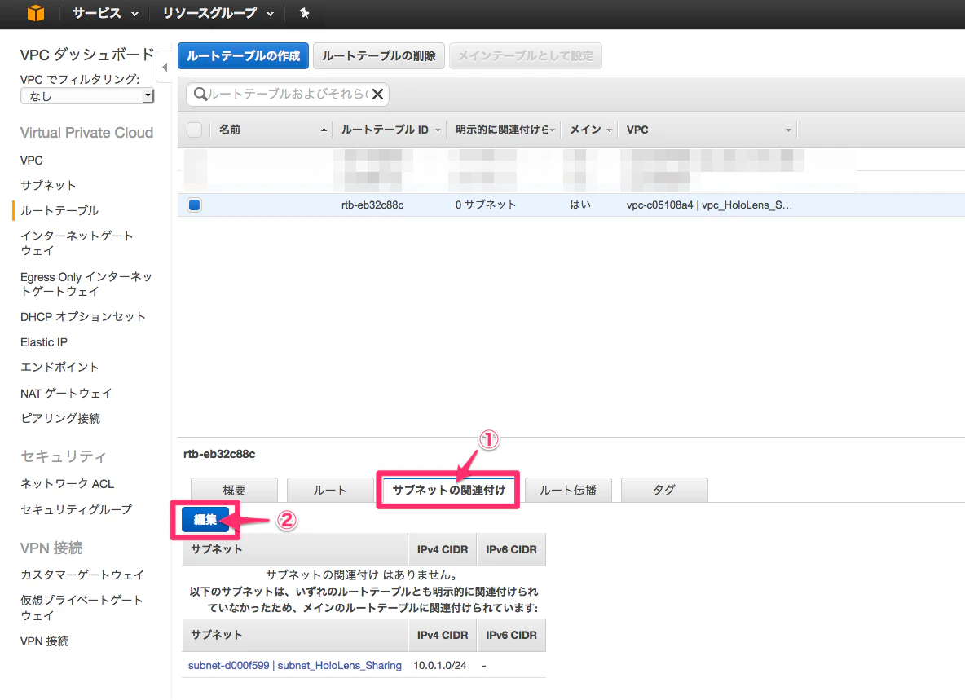Open VPC ダッシュボード in the sidebar
The image size is (965, 700).
(x=86, y=55)
